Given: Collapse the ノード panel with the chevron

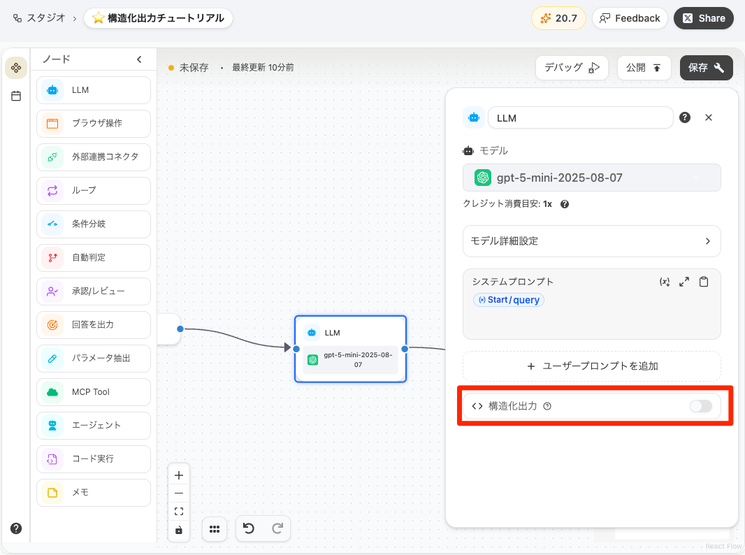Looking at the screenshot, I should point(139,59).
